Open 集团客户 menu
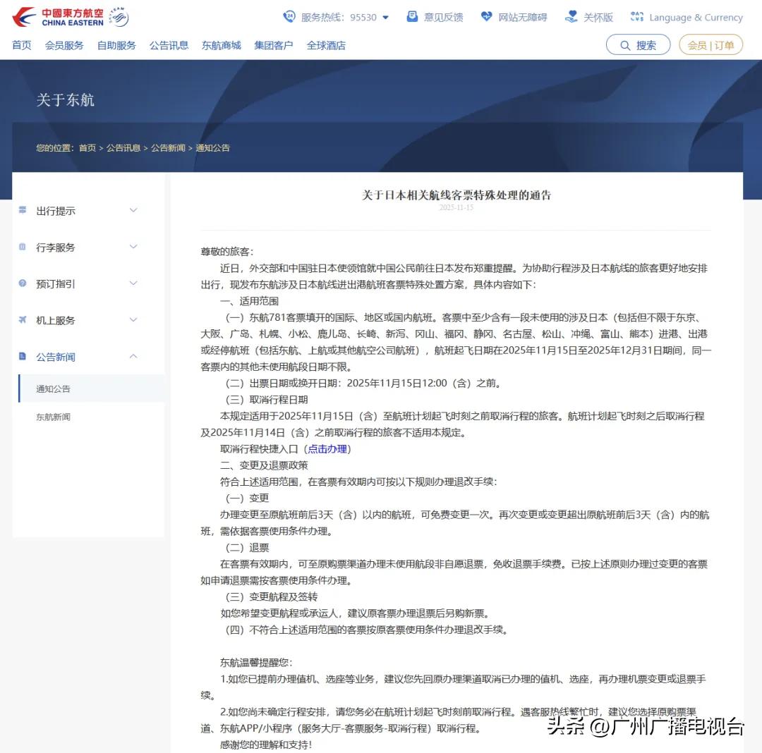Viewport: 762px width, 753px height. point(274,45)
